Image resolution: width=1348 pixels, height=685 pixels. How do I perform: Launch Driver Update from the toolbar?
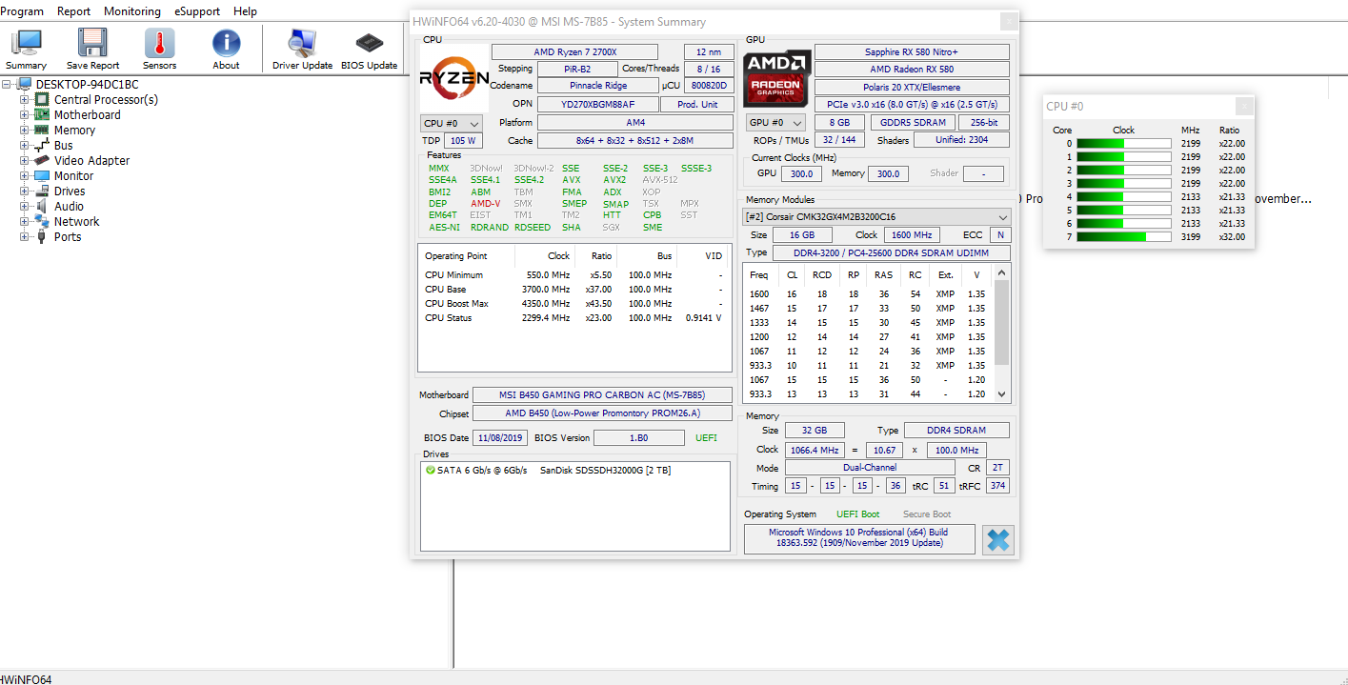click(x=302, y=43)
